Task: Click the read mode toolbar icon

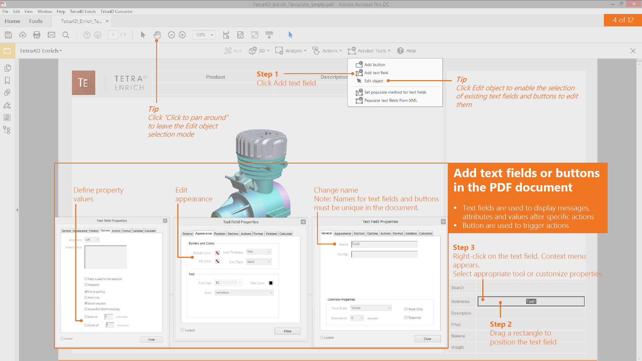Action: (269, 35)
